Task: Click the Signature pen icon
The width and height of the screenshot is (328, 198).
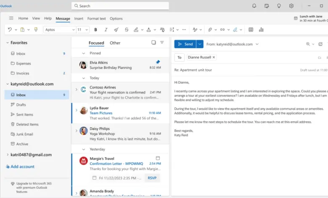Action: coord(235,30)
